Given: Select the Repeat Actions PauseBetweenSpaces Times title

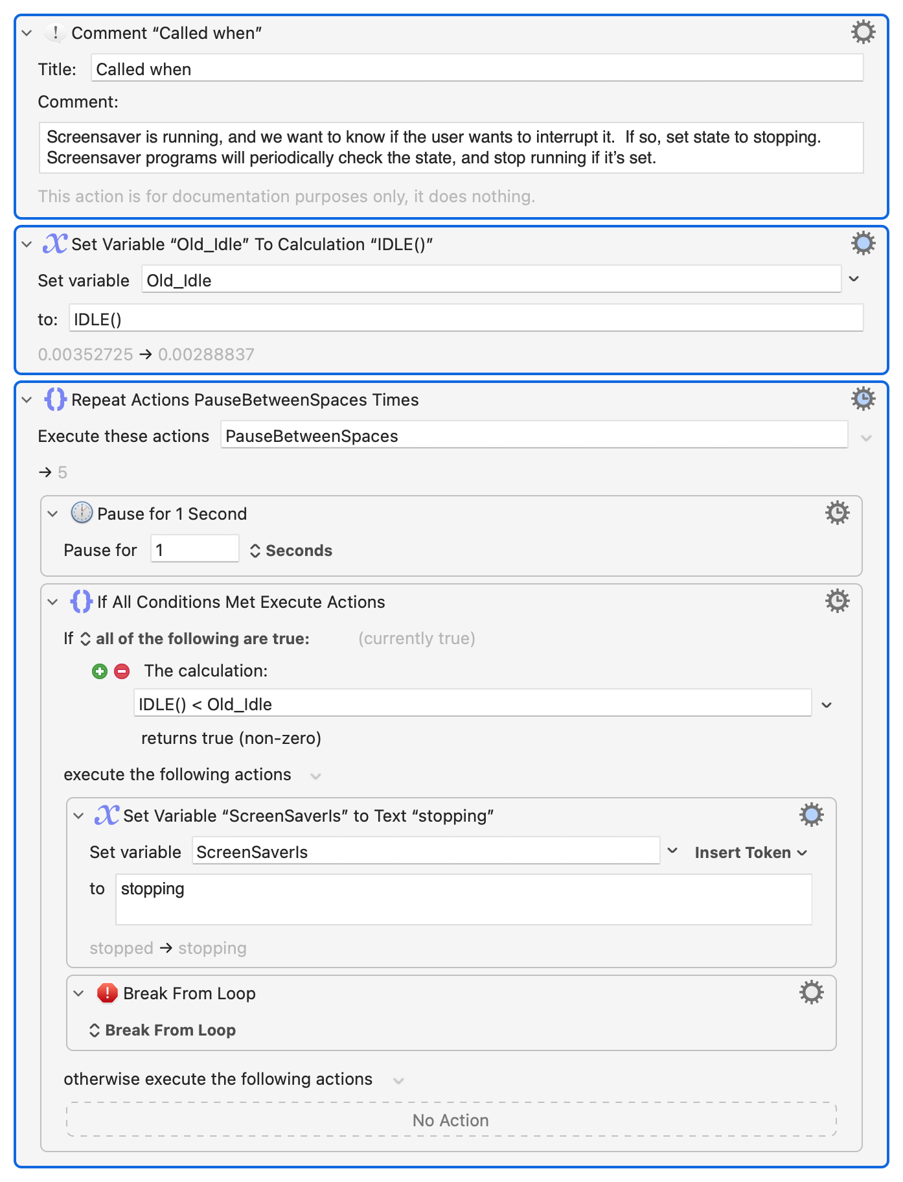Looking at the screenshot, I should [245, 400].
